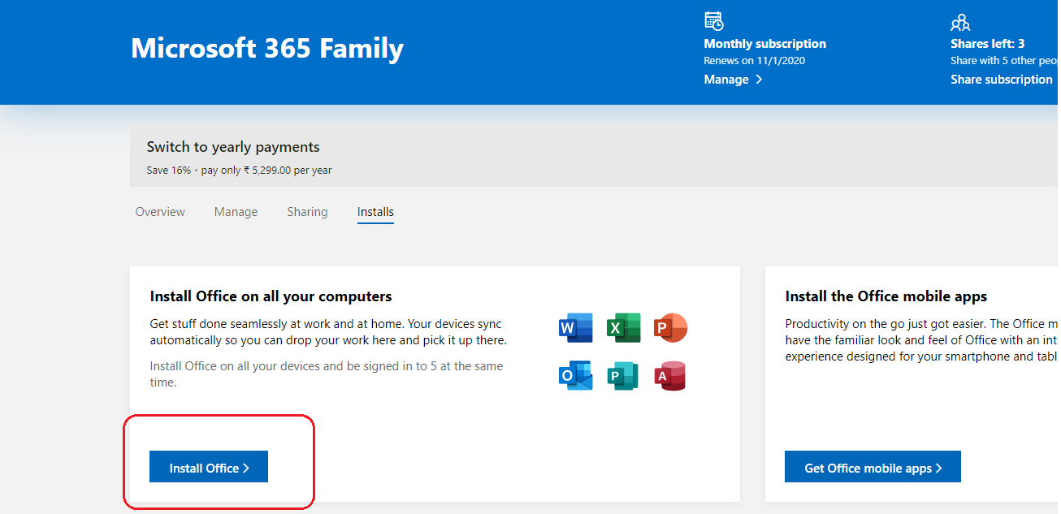The image size is (1061, 514).
Task: Click the Word app icon
Action: [x=576, y=328]
